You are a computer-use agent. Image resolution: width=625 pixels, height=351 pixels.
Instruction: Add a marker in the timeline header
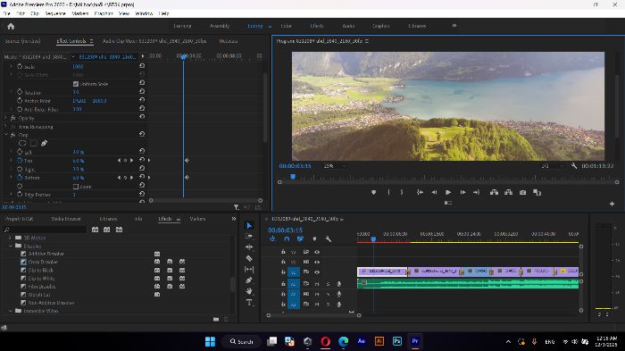(x=314, y=239)
